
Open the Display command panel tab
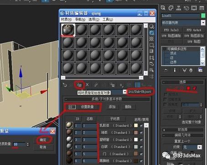pos(194,8)
